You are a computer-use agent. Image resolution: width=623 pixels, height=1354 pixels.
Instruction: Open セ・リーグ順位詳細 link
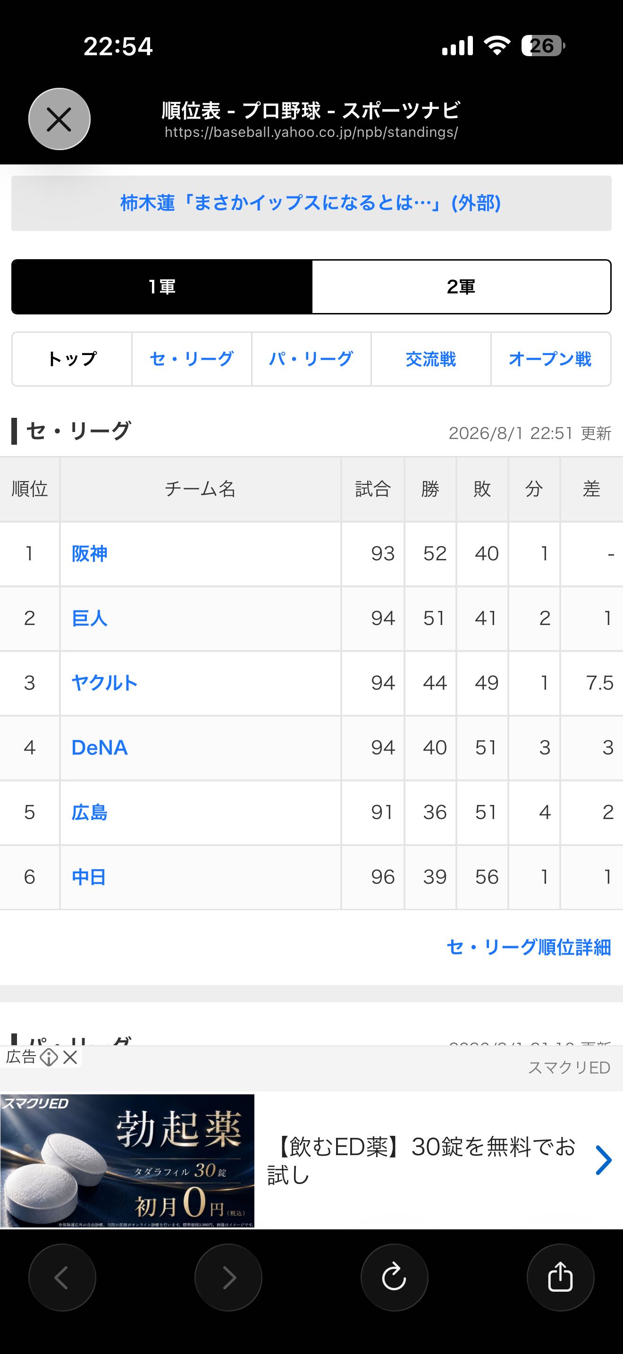(529, 947)
